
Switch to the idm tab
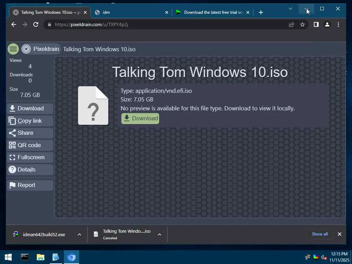(x=131, y=12)
